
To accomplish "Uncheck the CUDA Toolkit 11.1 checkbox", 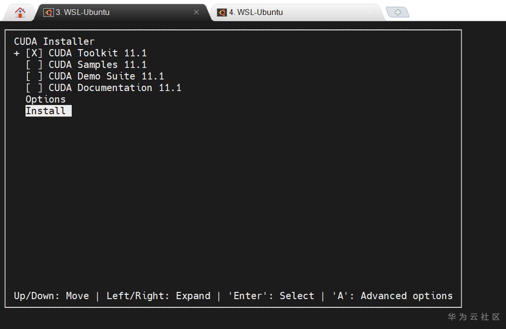I will pos(34,53).
